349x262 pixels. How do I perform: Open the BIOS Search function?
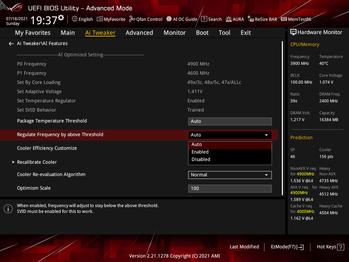tap(211, 19)
